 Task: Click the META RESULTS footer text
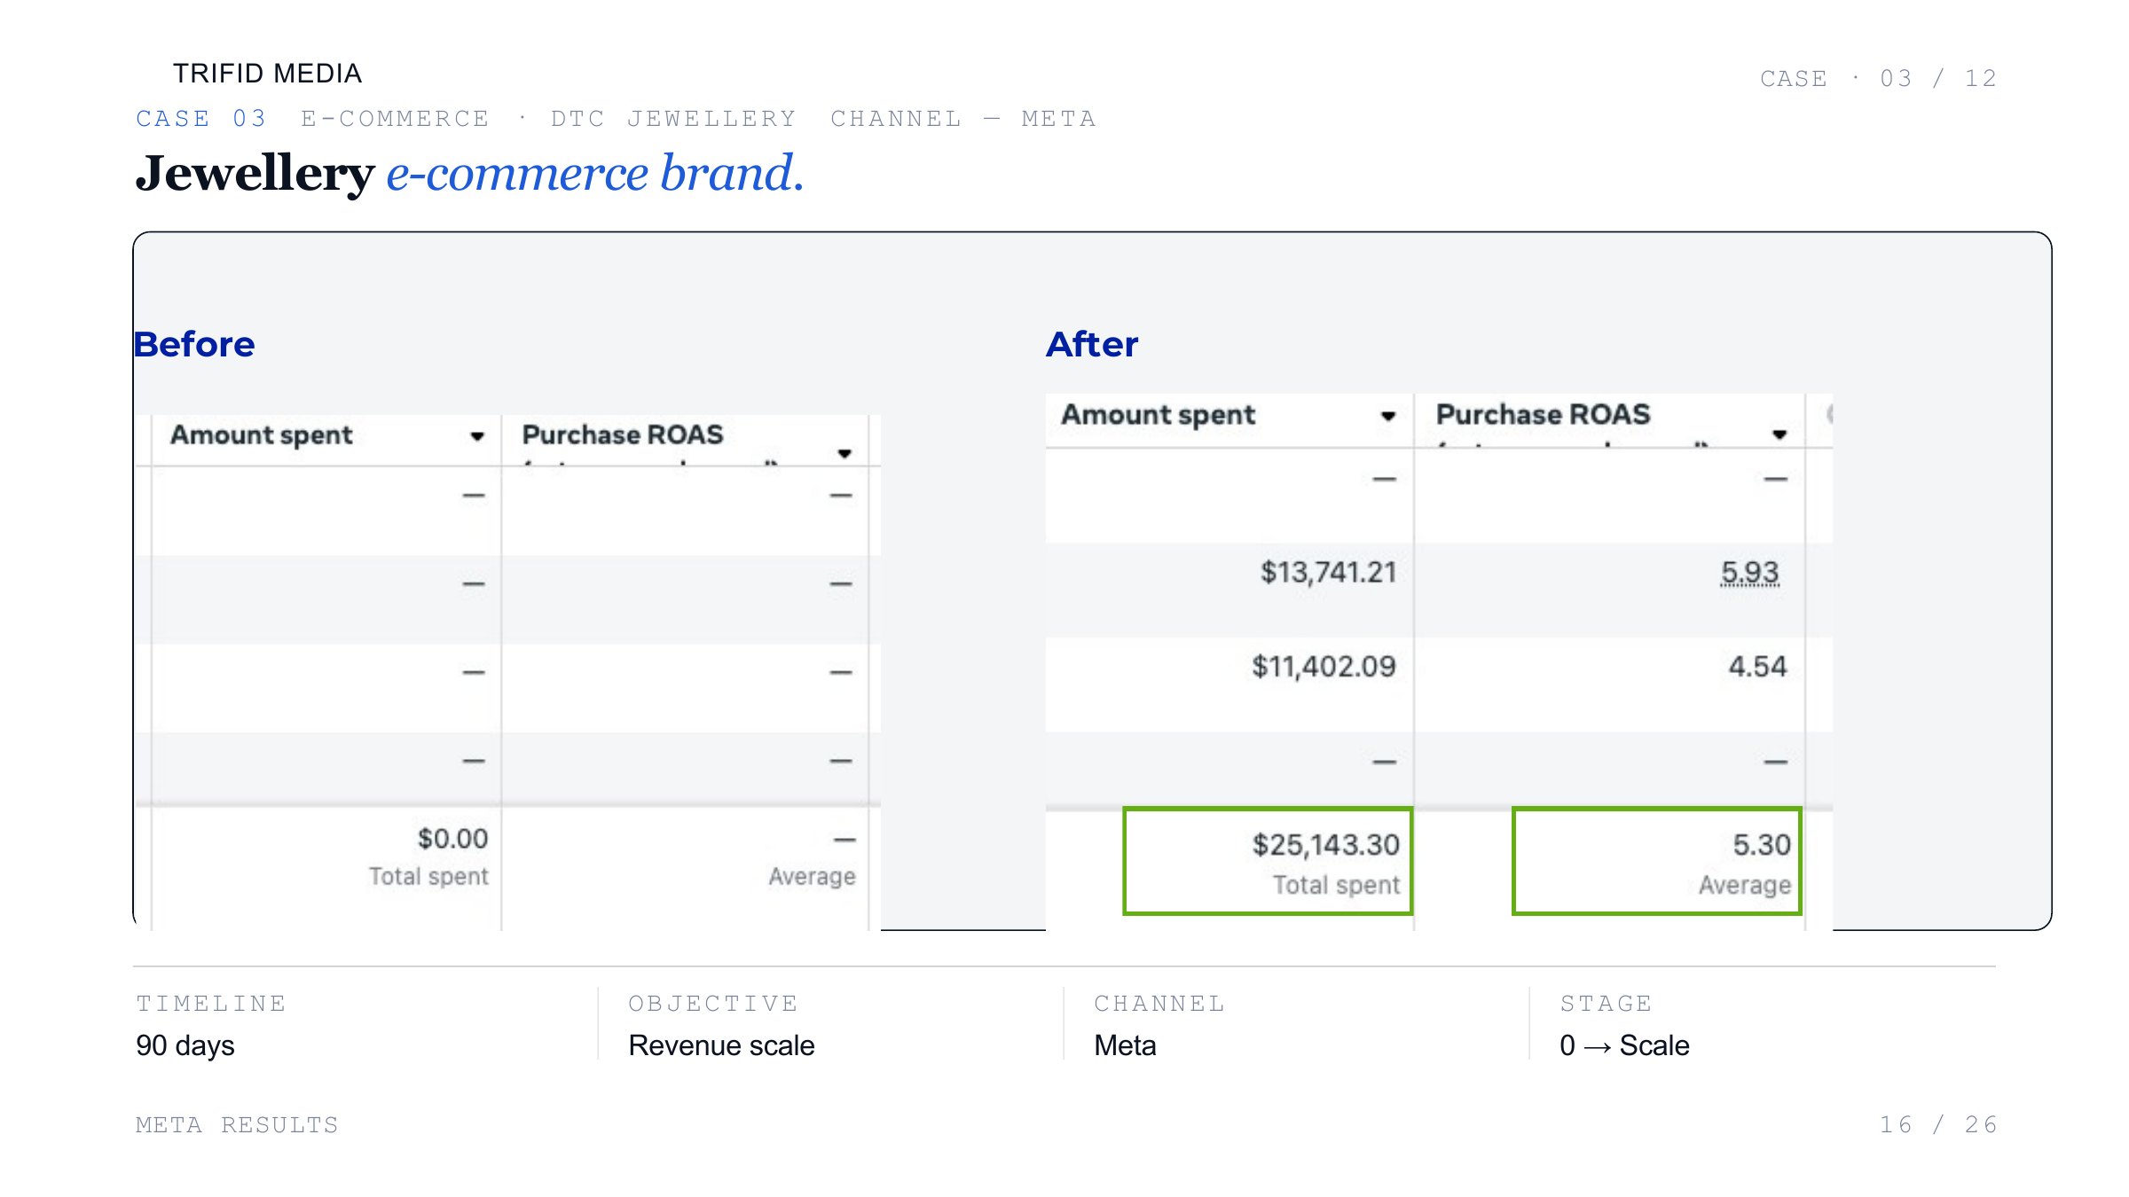tap(237, 1125)
